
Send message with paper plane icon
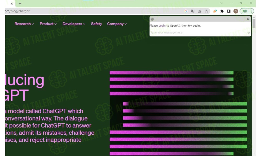coord(248,33)
